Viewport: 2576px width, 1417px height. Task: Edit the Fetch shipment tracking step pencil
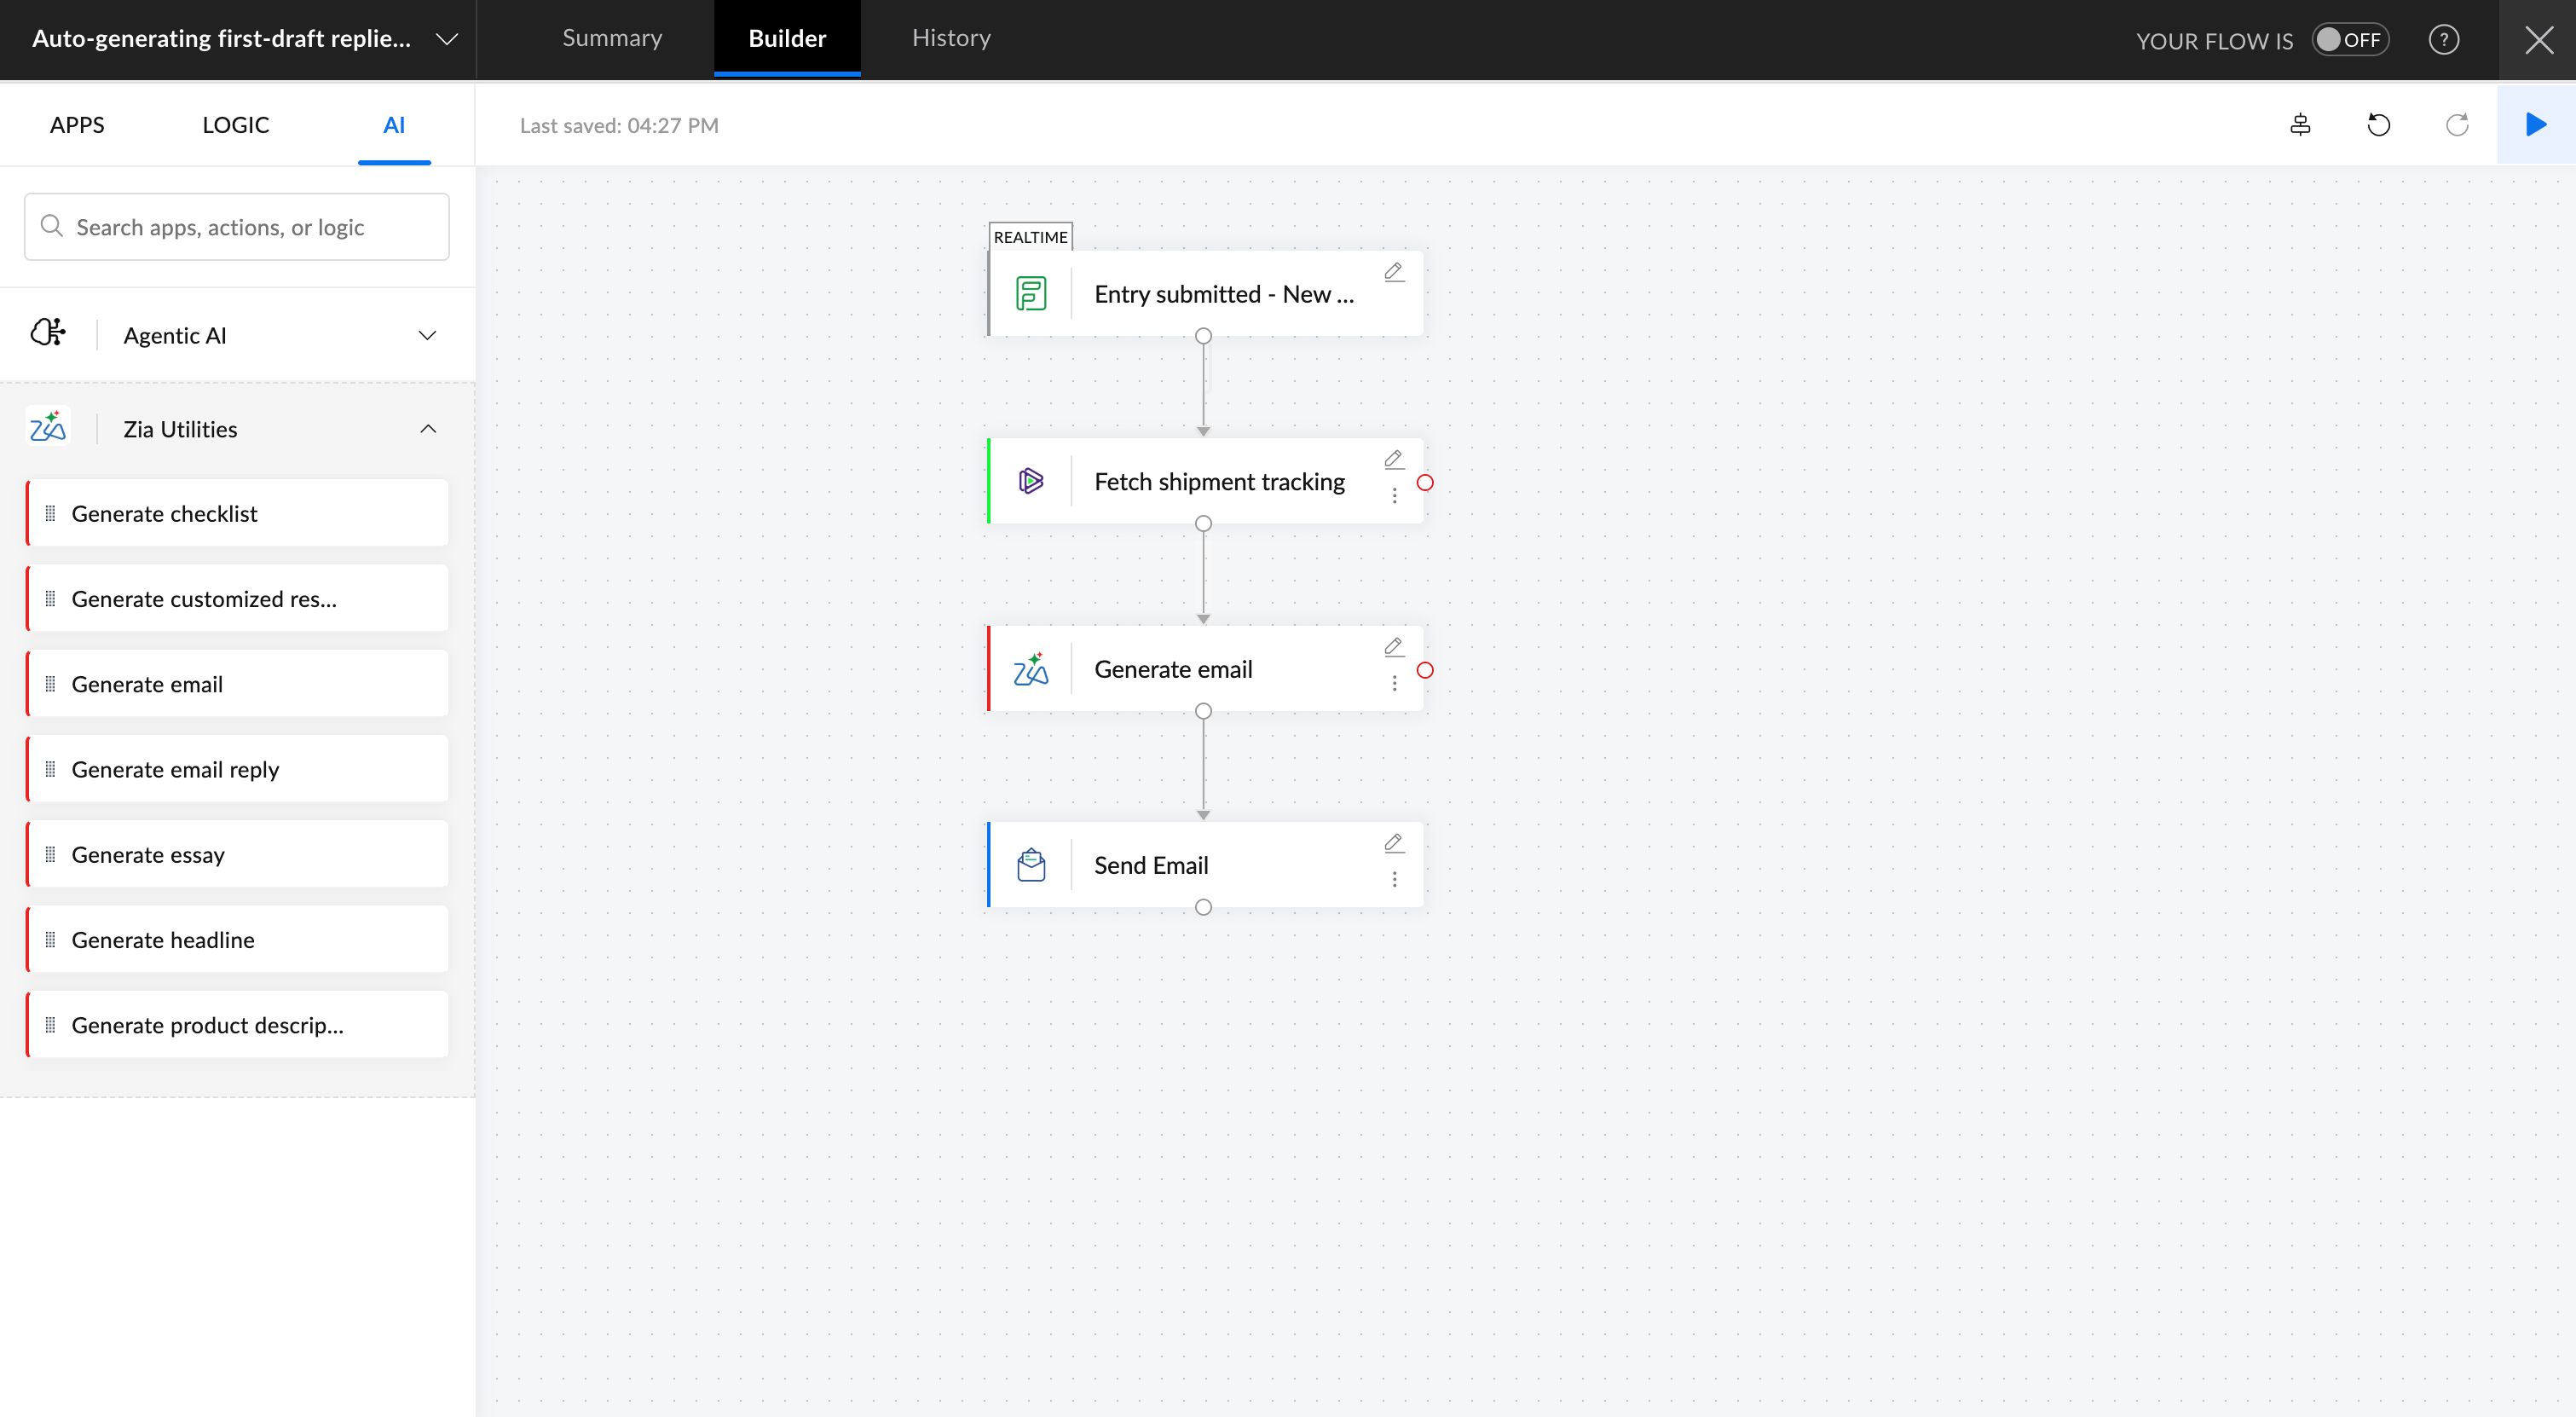click(1393, 460)
